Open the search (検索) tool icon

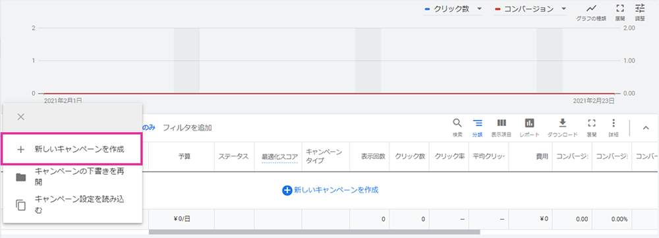coord(457,127)
